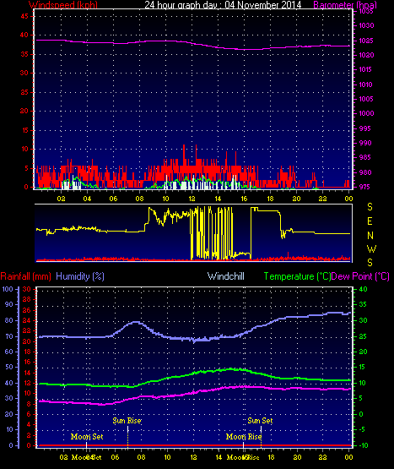Click the 50 humidity axis value
The width and height of the screenshot is (394, 469).
click(9, 368)
